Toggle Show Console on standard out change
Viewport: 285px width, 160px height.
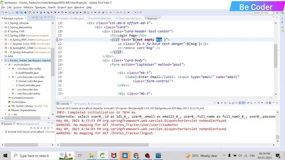(x=240, y=103)
